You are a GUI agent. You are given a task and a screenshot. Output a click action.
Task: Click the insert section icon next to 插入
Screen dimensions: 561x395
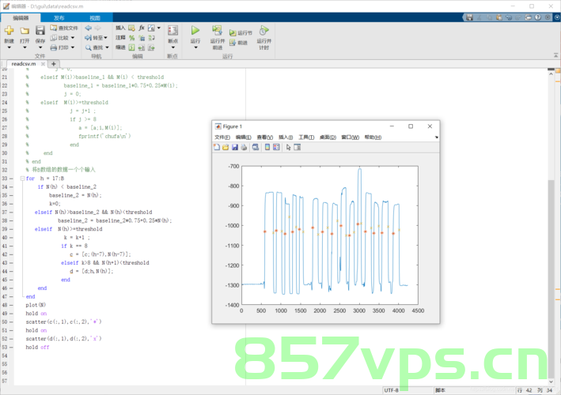point(131,28)
